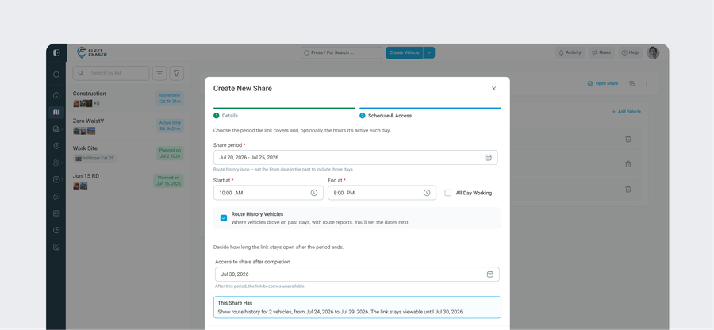Open calendar icon in Share period field
Image resolution: width=714 pixels, height=330 pixels.
click(x=488, y=158)
